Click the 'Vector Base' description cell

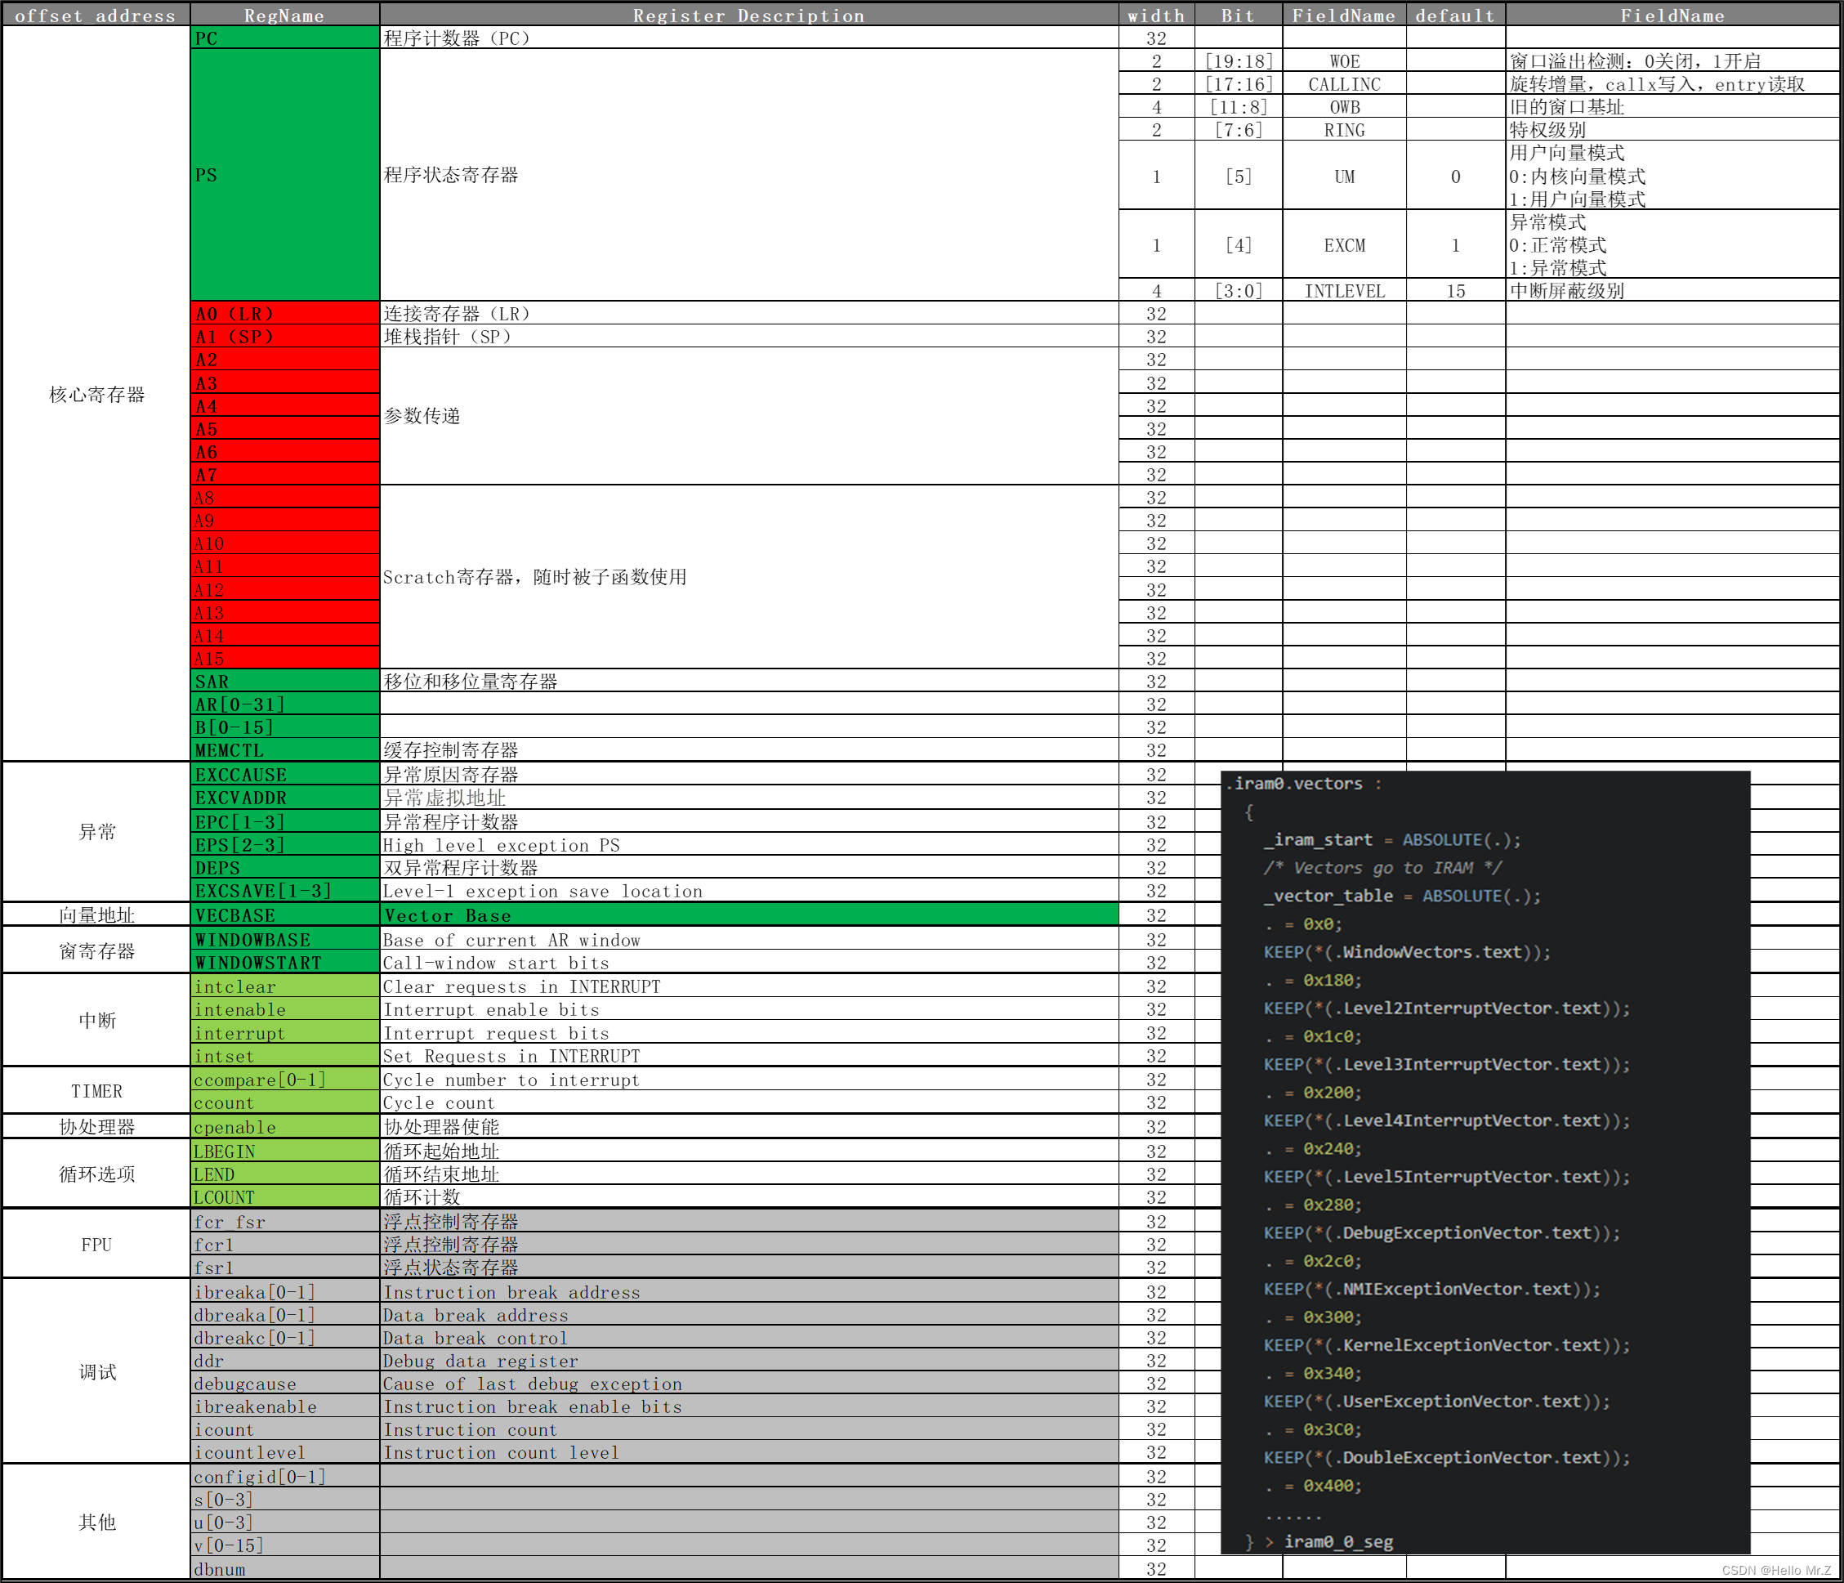[x=748, y=915]
